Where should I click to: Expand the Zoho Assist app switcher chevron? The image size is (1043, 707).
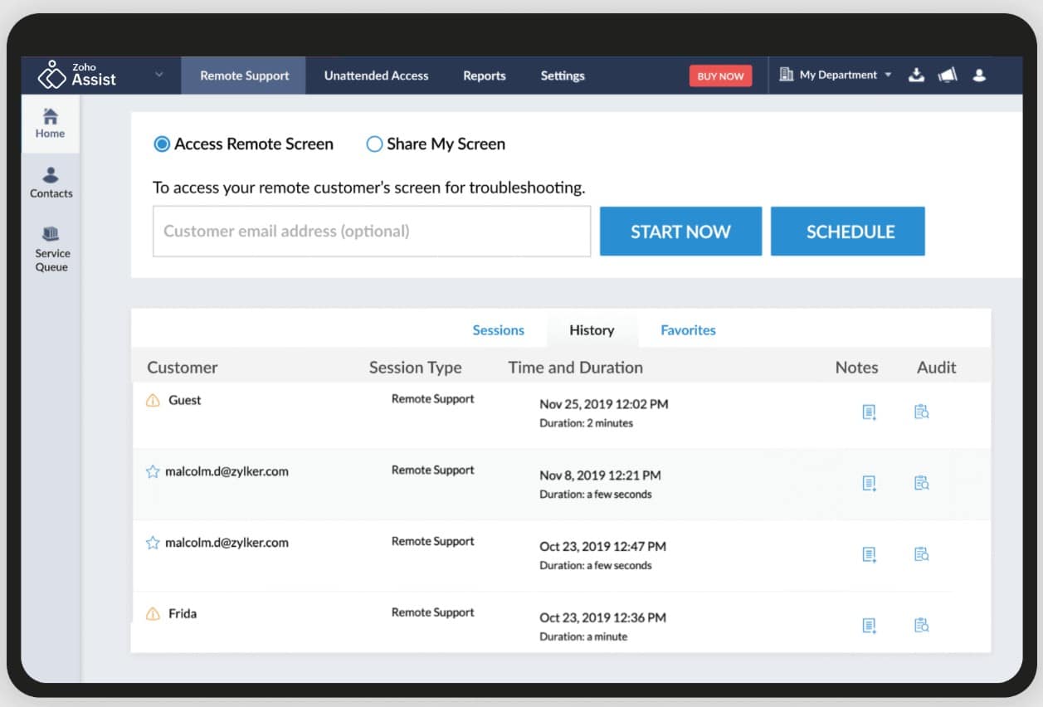[160, 73]
